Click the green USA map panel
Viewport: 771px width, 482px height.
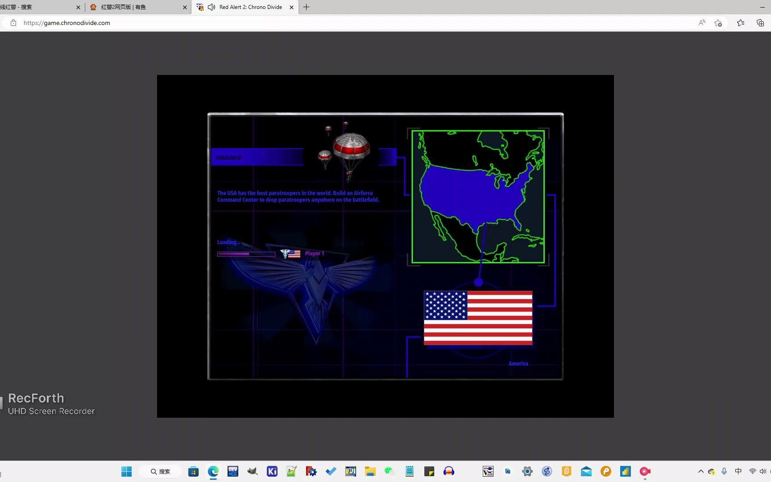tap(478, 197)
